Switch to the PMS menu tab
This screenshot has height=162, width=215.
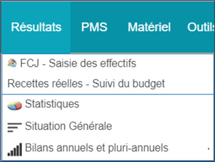94,27
